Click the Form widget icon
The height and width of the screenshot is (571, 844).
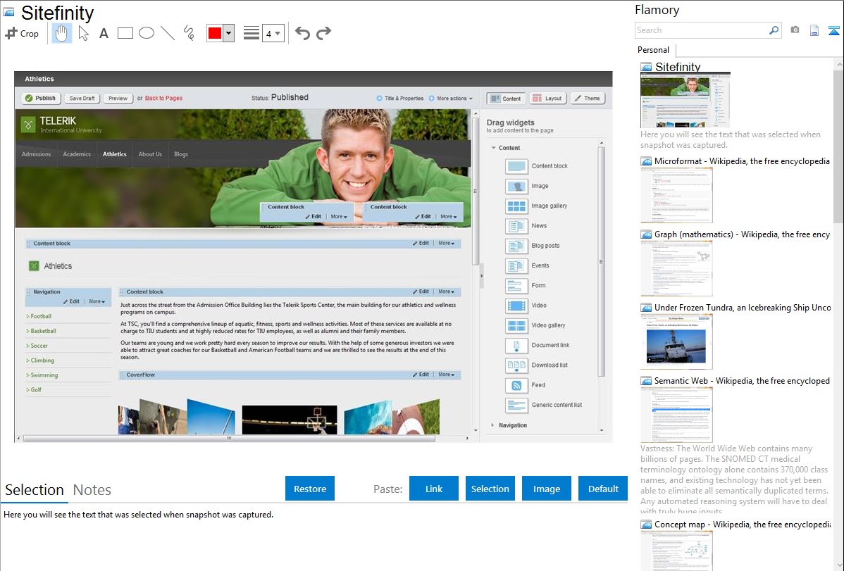coord(516,285)
